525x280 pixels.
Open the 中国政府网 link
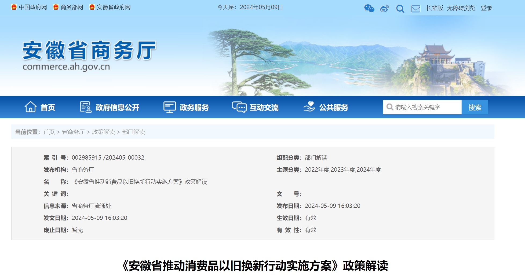point(33,7)
